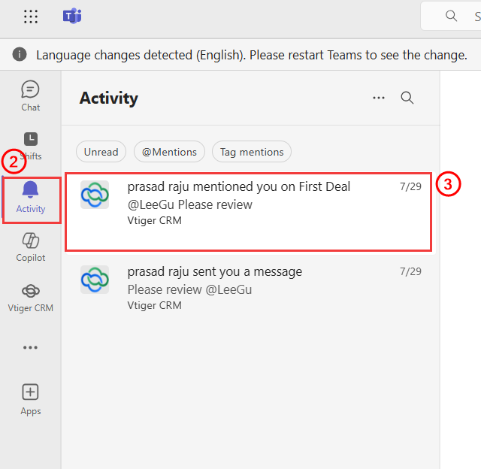481x469 pixels.
Task: Click Vtiger avatar on sent message notification
Action: pos(95,280)
